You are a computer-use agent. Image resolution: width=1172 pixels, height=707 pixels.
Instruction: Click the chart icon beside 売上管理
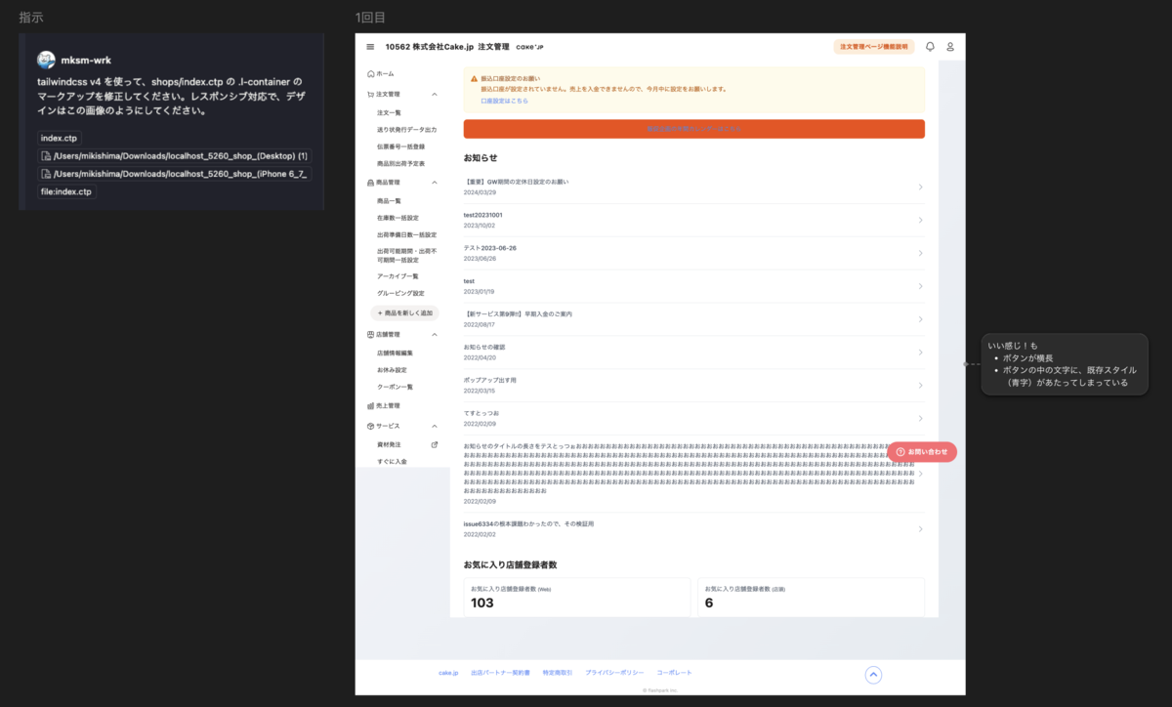pyautogui.click(x=371, y=405)
